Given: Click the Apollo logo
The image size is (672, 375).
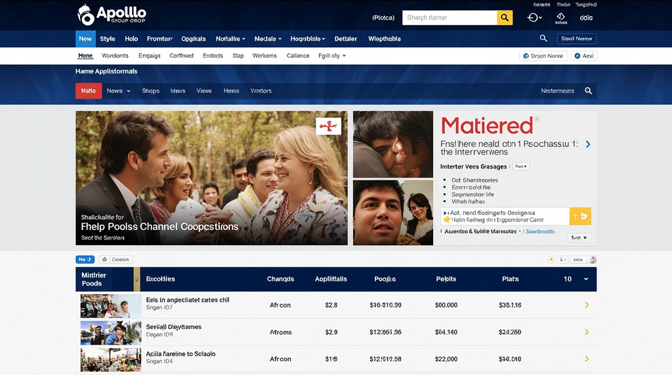Looking at the screenshot, I should tap(112, 14).
